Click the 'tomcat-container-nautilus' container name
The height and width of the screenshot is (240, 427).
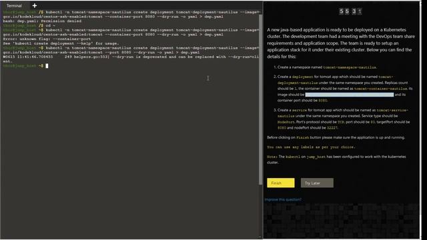tap(380, 89)
